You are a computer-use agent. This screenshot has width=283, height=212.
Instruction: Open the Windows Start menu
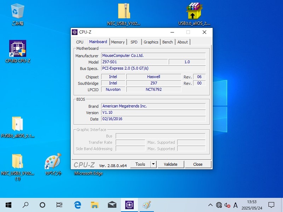(8, 205)
